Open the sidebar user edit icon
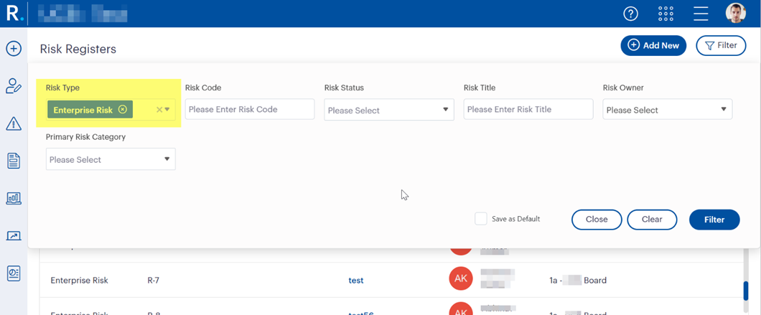761x315 pixels. tap(14, 85)
